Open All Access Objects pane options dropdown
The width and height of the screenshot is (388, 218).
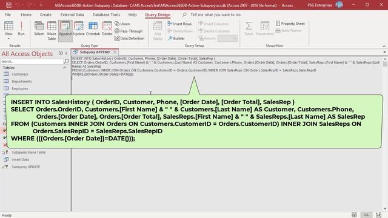pos(61,53)
